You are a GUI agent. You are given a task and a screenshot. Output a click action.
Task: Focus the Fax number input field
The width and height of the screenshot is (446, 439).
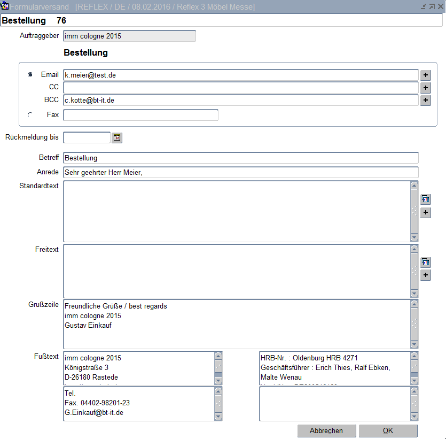140,115
